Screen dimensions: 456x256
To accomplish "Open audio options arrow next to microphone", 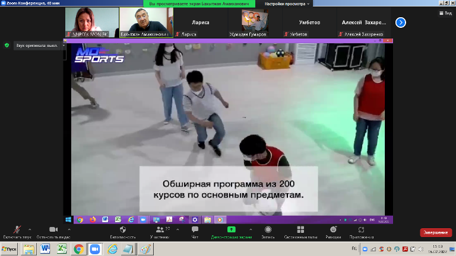I will tap(30, 229).
